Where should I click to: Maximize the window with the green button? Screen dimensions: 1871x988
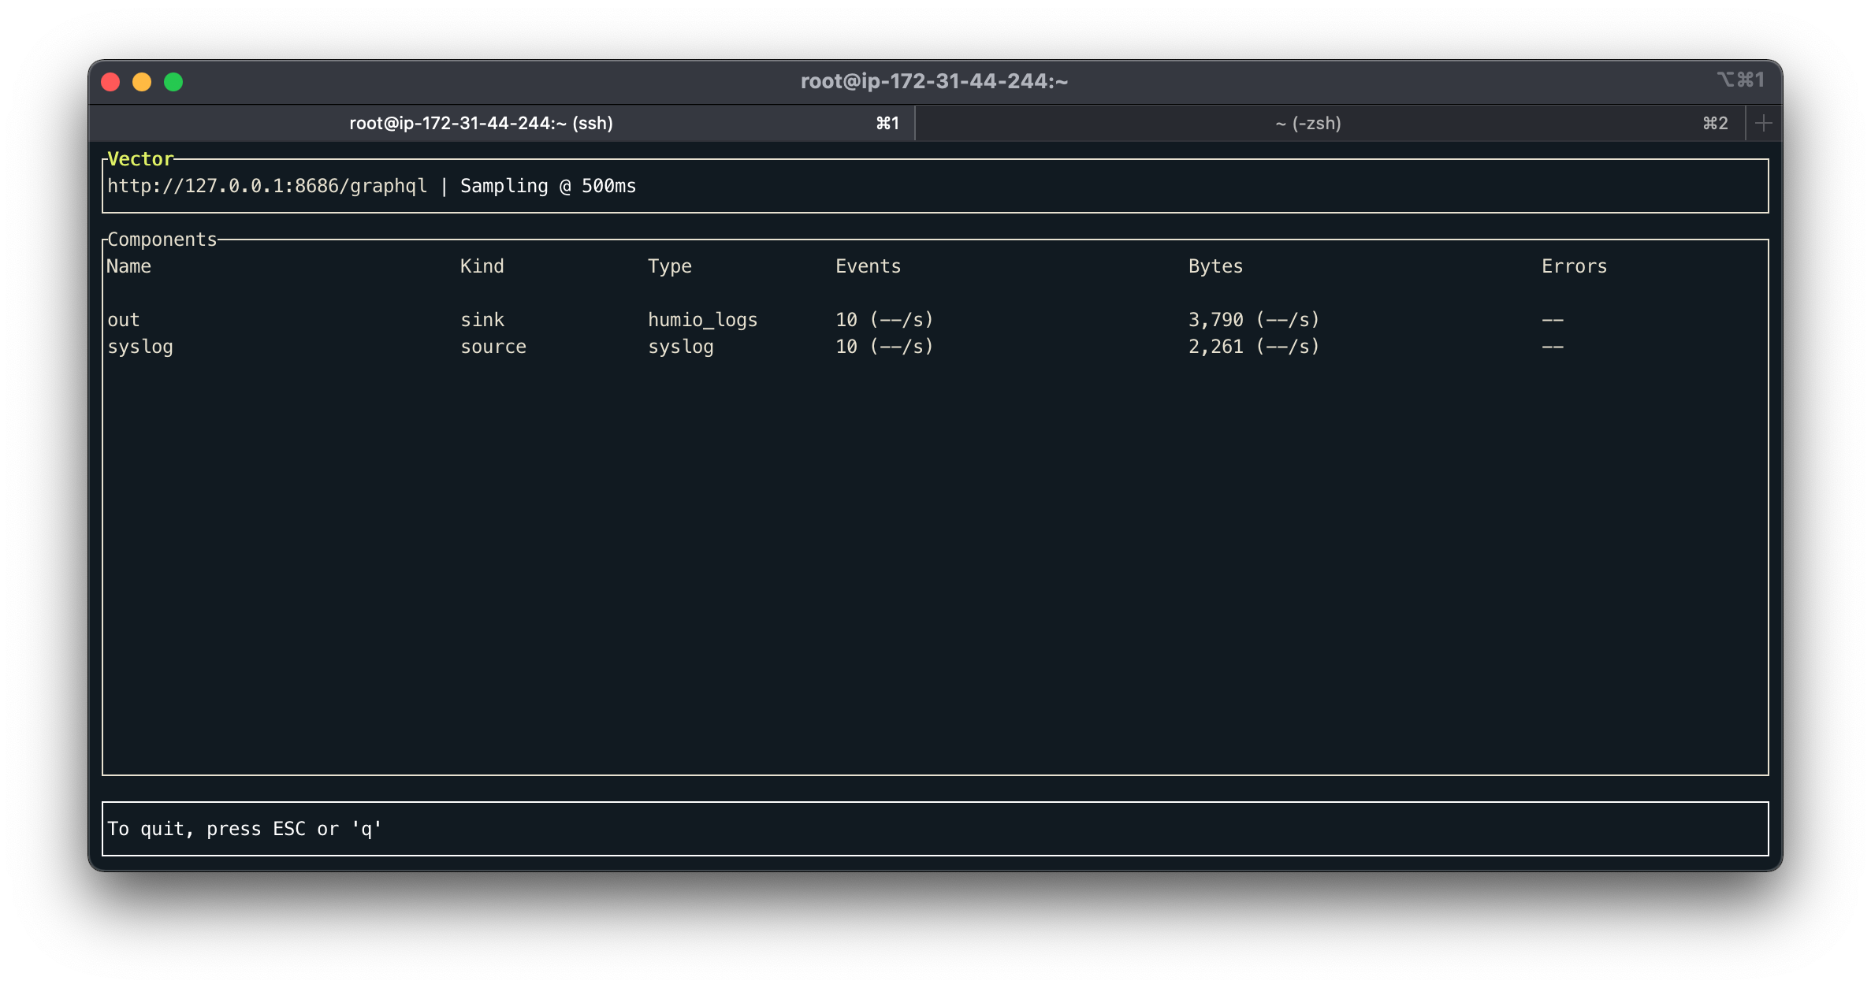coord(173,82)
